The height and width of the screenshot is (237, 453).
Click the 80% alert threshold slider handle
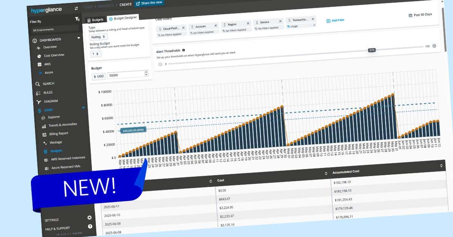371,49
